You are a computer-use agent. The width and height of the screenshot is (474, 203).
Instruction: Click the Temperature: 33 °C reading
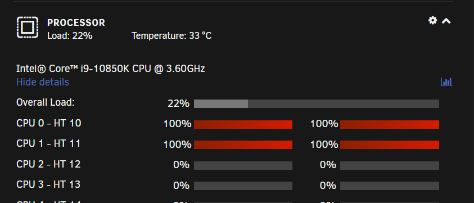(x=171, y=36)
